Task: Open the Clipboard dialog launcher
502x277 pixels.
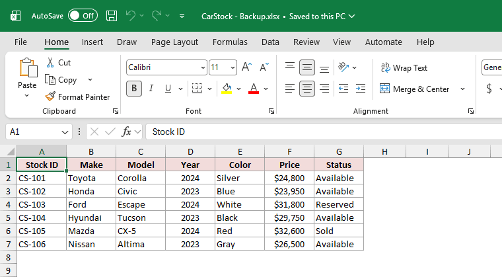Action: click(115, 111)
